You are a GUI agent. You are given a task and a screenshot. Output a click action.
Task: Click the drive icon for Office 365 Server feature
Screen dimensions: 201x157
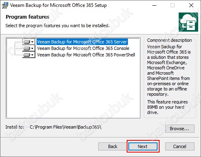pos(27,42)
